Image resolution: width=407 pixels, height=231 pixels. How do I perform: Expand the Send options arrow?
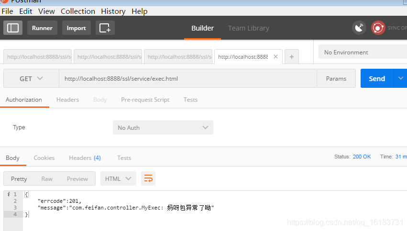tap(400, 78)
